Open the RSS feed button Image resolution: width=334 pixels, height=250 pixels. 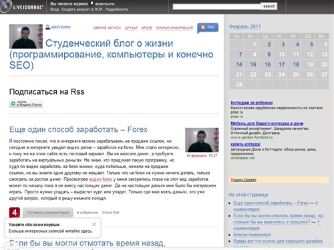coord(208,27)
